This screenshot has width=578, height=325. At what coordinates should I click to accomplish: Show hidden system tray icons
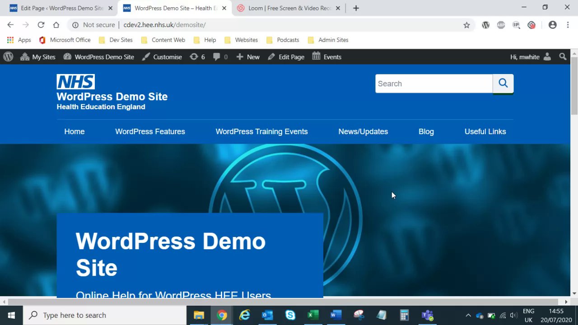(x=468, y=315)
